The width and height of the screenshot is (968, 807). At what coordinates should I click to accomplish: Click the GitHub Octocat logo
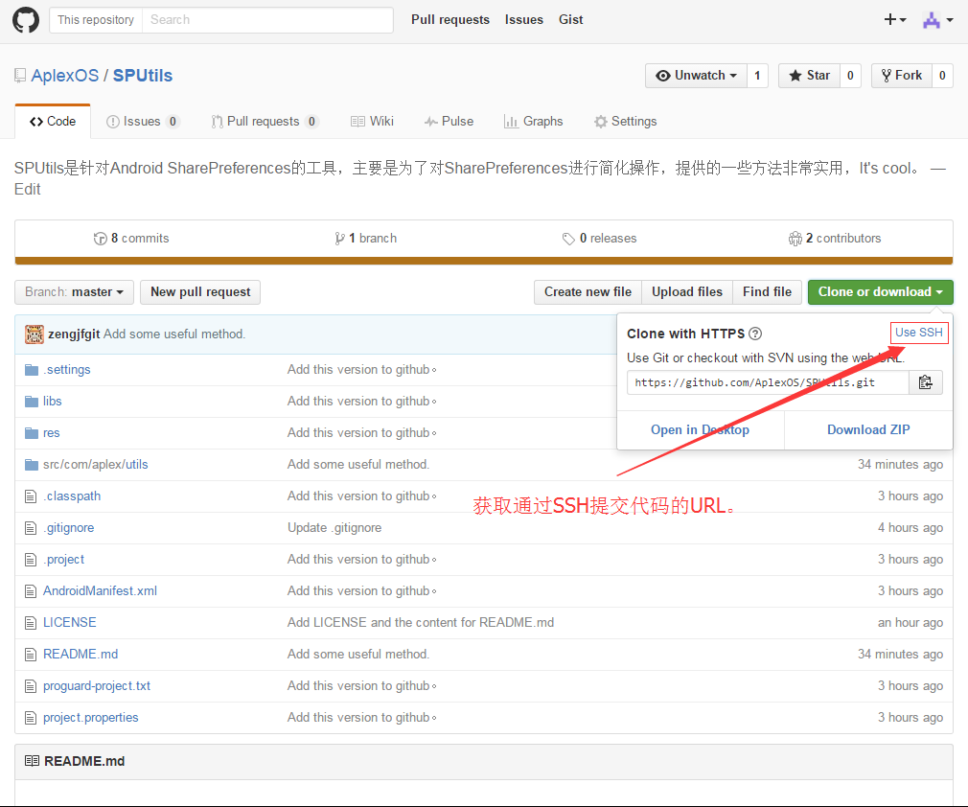click(x=26, y=20)
